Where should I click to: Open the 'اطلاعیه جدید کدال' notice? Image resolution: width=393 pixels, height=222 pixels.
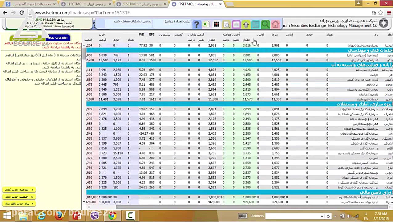click(x=17, y=190)
